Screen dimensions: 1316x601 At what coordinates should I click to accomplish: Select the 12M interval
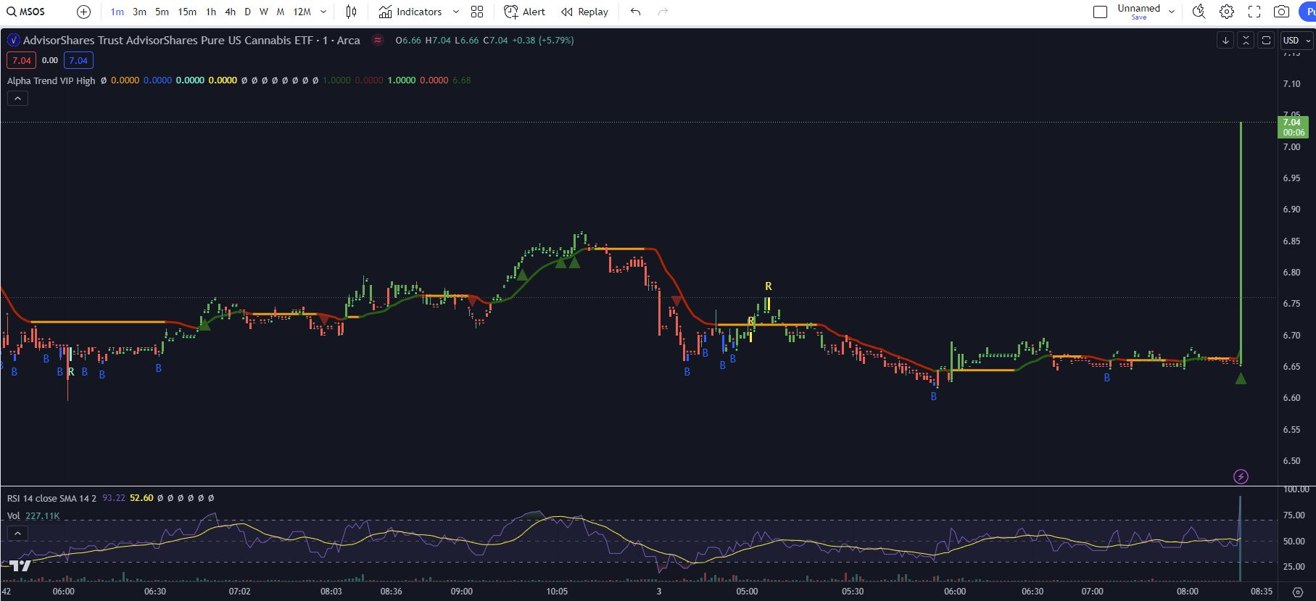pos(302,12)
